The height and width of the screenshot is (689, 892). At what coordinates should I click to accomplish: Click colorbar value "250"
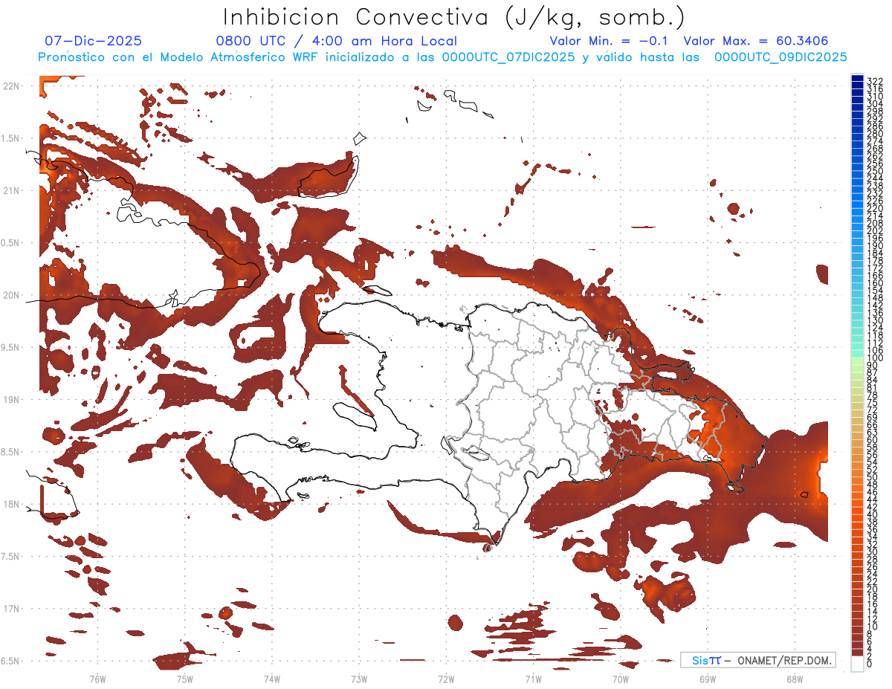click(x=875, y=170)
